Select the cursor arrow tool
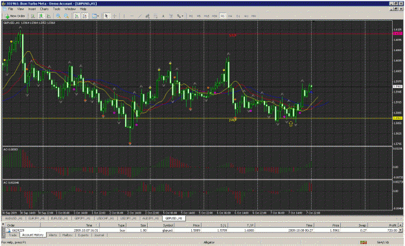 click(106, 16)
